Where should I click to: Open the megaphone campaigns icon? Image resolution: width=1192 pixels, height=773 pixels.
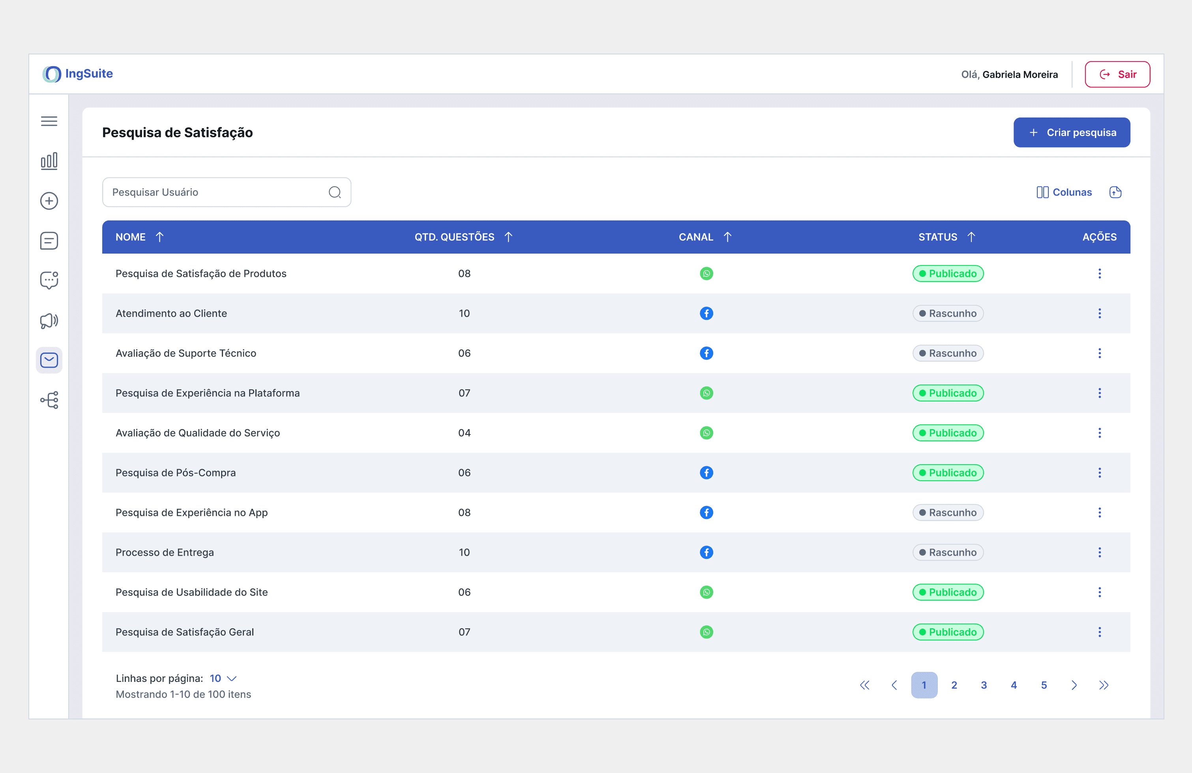pos(49,320)
